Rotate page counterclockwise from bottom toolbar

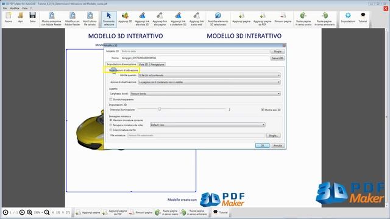(x=194, y=212)
